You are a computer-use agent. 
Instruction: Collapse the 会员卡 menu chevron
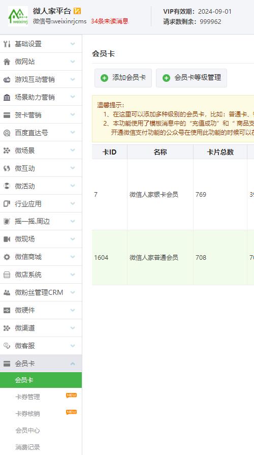(x=73, y=363)
